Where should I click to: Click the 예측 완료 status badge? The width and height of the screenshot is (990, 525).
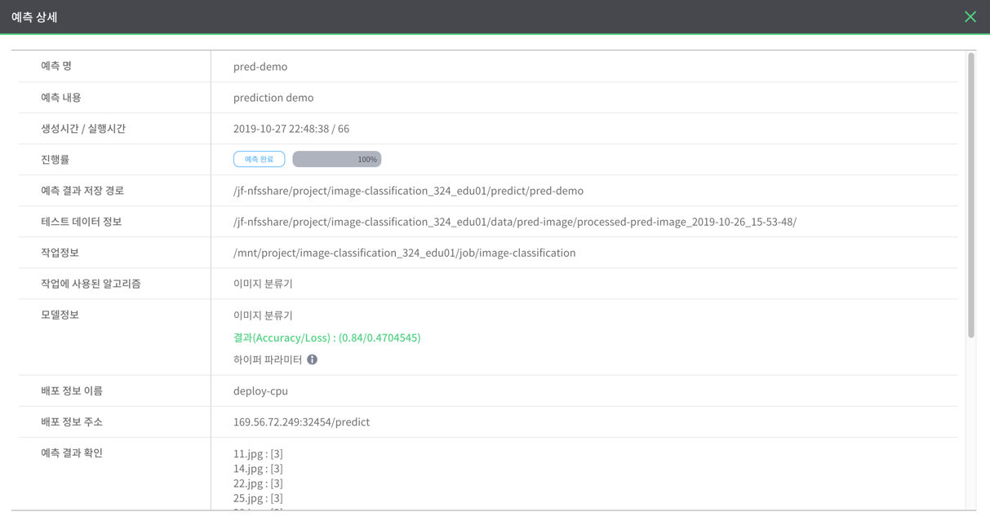[259, 159]
